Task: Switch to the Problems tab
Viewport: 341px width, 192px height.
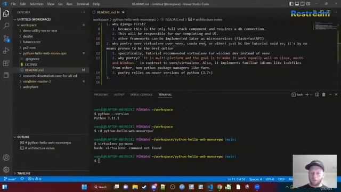Action: pyautogui.click(x=101, y=95)
